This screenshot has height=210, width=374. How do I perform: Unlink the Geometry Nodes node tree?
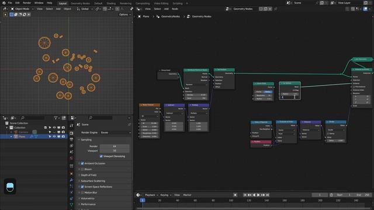[270, 9]
